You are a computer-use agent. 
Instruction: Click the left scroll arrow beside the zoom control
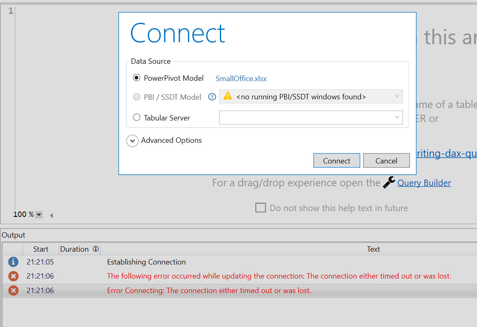point(51,215)
